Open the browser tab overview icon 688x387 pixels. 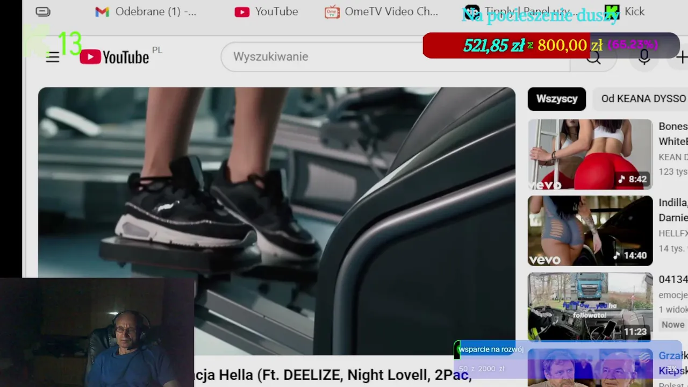43,12
